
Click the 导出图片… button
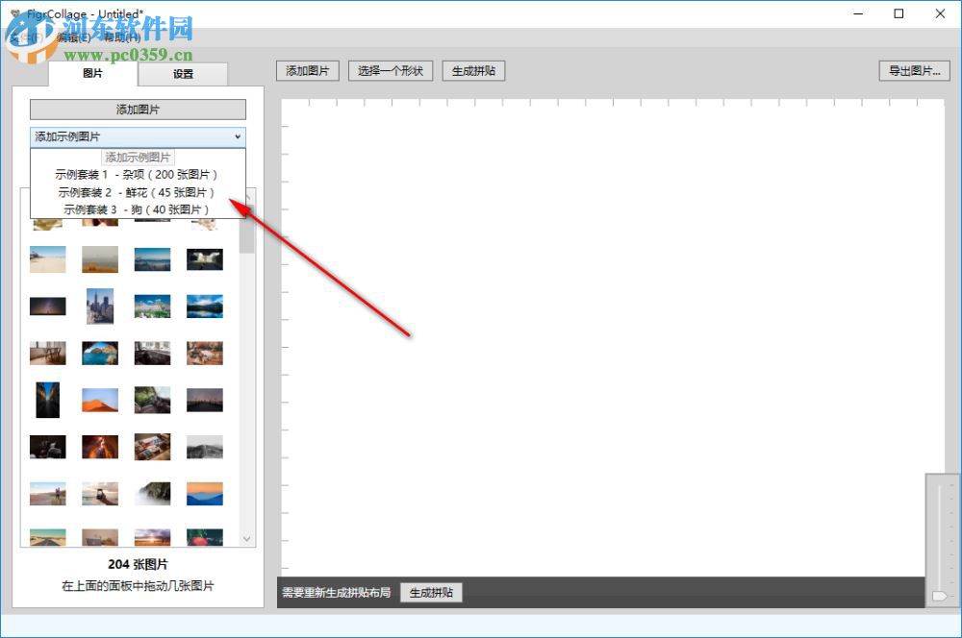(x=913, y=70)
